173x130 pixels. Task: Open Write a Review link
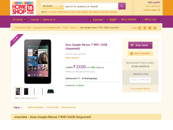click(72, 58)
